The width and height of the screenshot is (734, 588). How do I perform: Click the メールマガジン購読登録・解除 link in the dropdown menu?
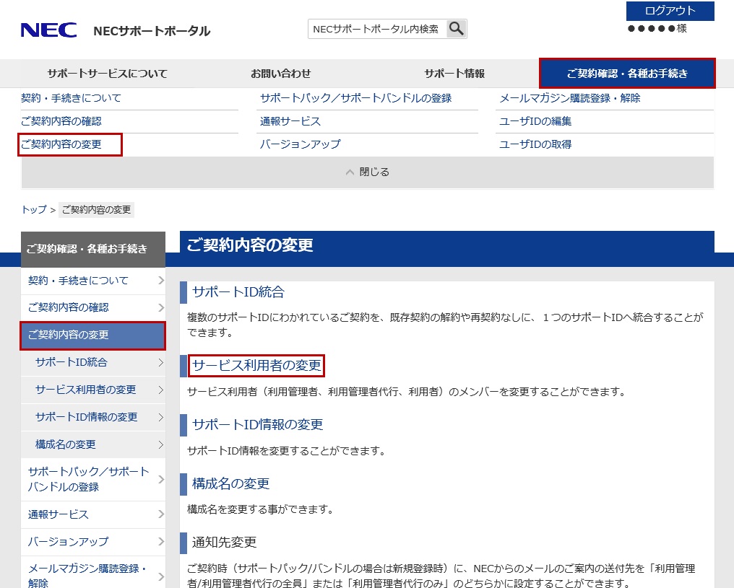569,98
